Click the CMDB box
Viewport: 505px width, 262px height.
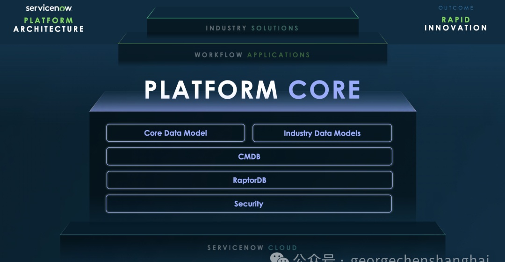(249, 156)
